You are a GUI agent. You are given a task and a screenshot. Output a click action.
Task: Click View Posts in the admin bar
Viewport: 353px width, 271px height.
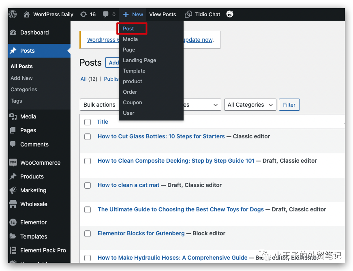163,15
